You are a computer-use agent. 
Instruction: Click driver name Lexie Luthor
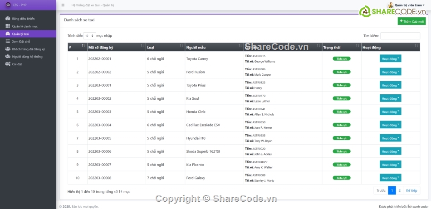[x=262, y=102]
